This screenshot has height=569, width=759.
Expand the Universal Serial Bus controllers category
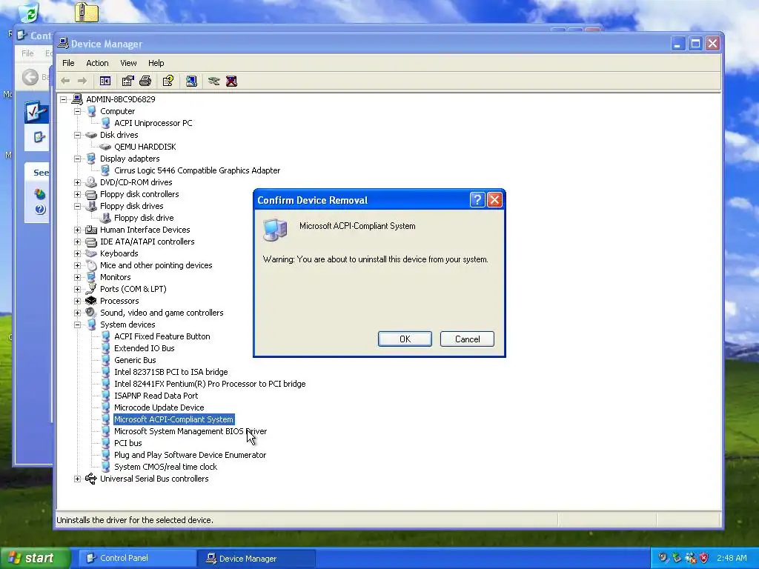[x=77, y=479]
